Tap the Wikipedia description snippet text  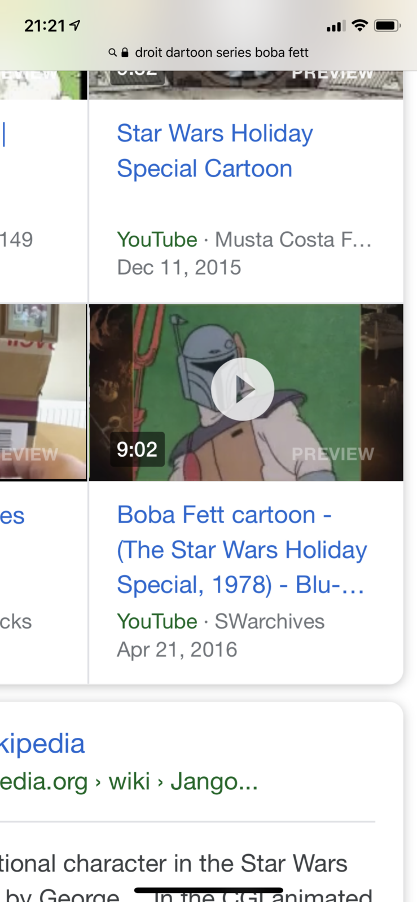(x=175, y=864)
